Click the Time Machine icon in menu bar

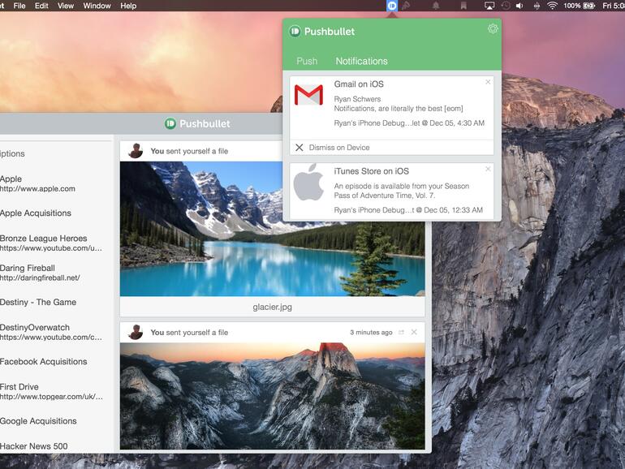pos(506,6)
